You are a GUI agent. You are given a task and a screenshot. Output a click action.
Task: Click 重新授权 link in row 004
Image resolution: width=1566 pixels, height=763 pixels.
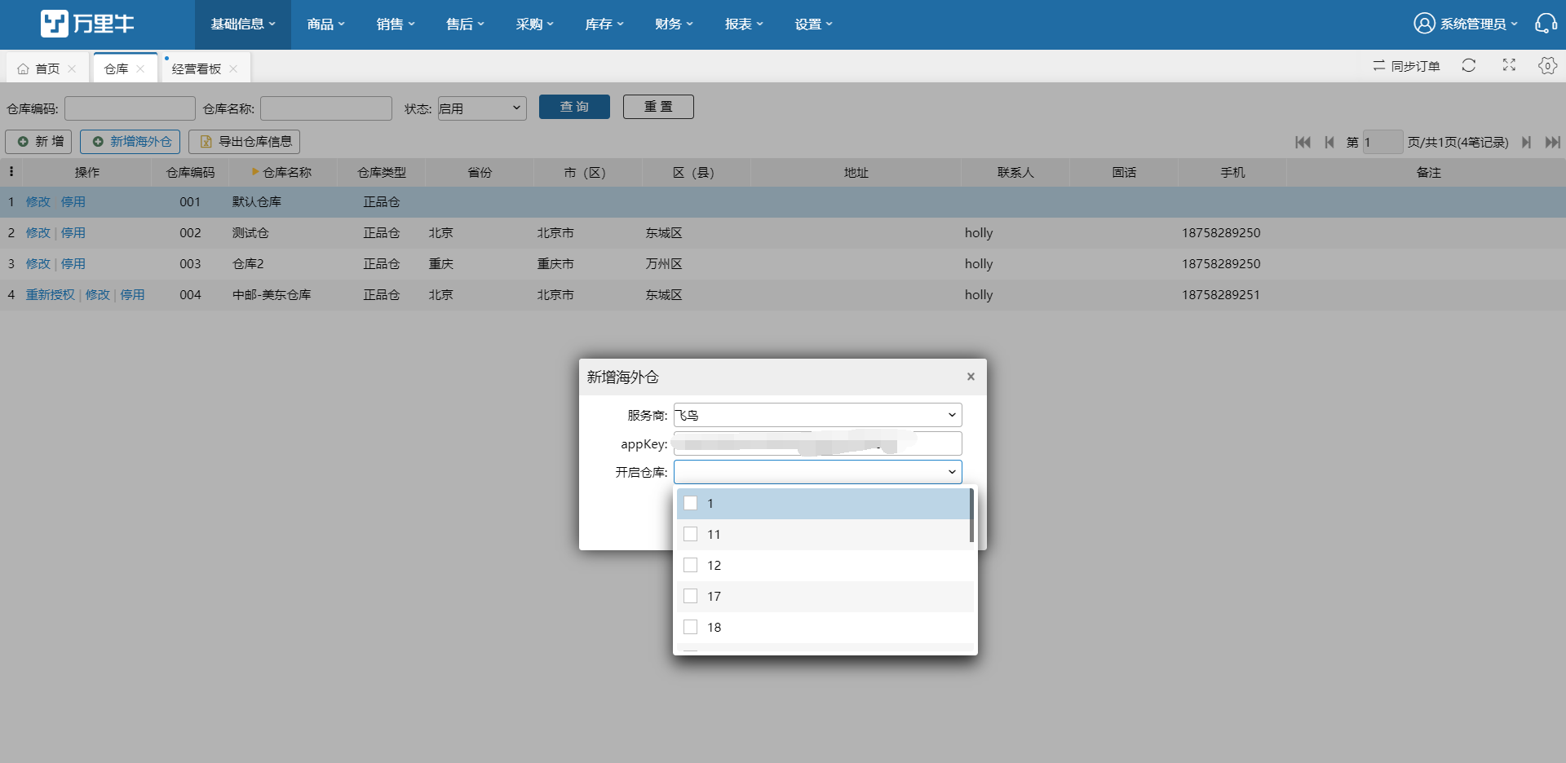click(50, 294)
